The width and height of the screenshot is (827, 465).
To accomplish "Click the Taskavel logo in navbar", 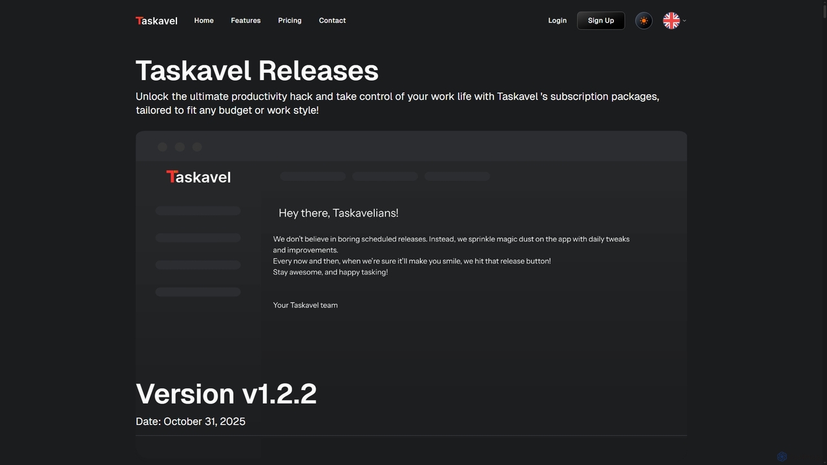I will pos(156,21).
